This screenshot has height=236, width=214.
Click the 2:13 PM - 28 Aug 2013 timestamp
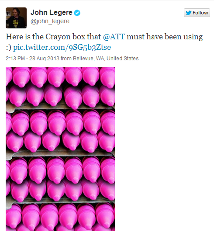click(32, 59)
